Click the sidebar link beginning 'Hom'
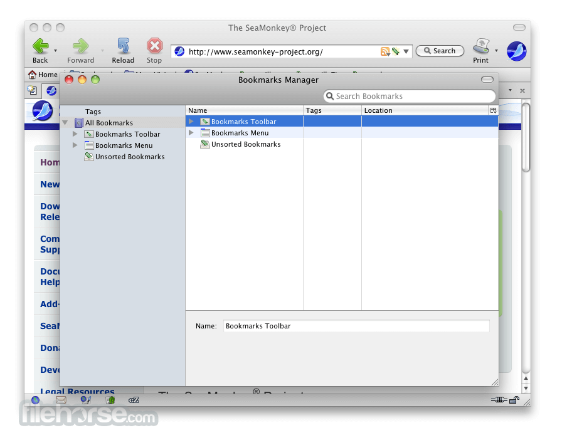This screenshot has width=567, height=445. click(50, 162)
